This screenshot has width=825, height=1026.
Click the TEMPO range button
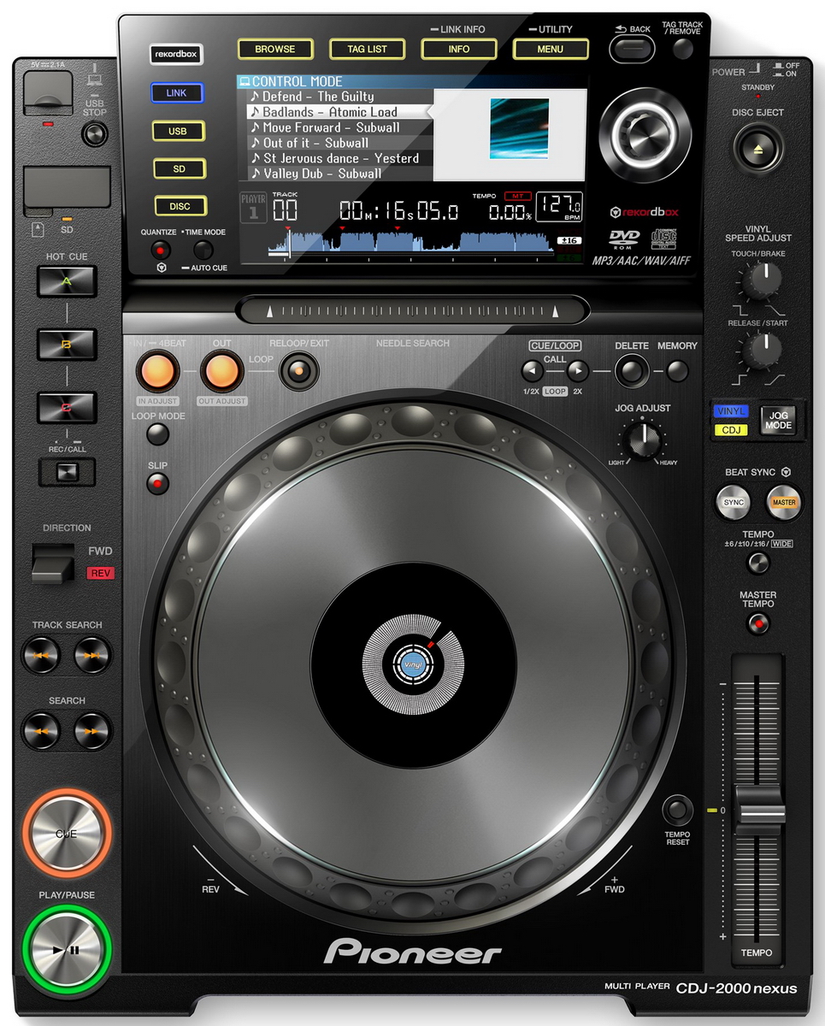click(758, 563)
